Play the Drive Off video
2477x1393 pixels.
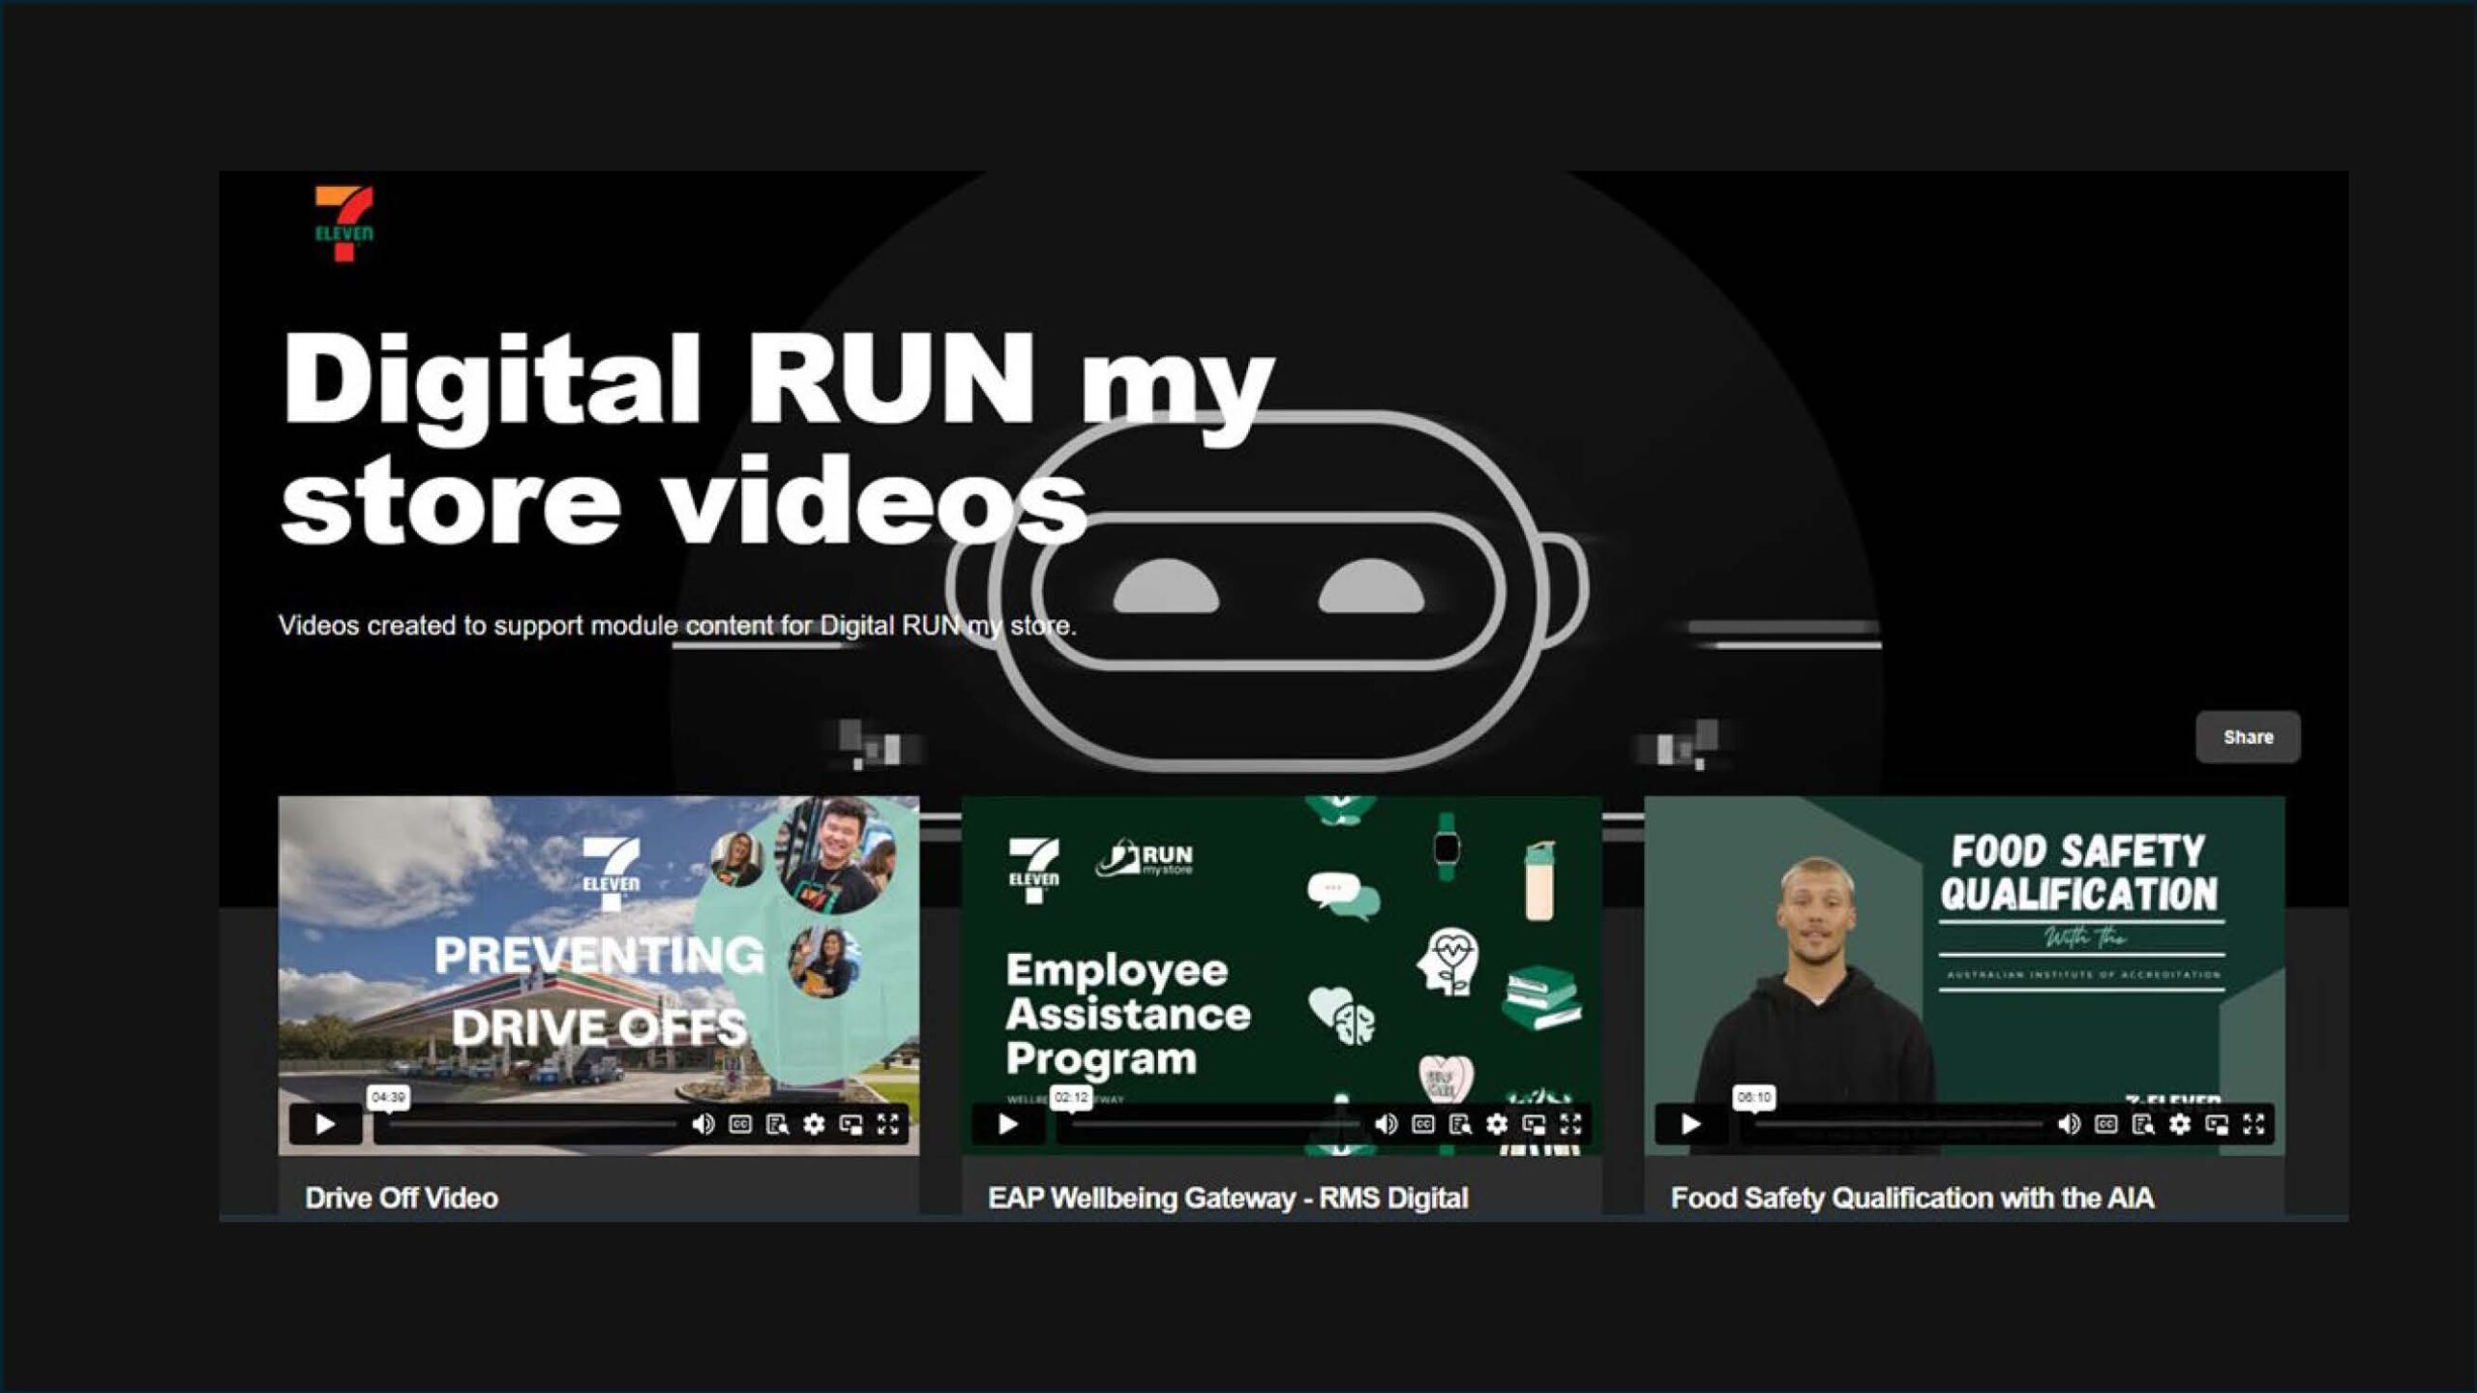pos(325,1124)
